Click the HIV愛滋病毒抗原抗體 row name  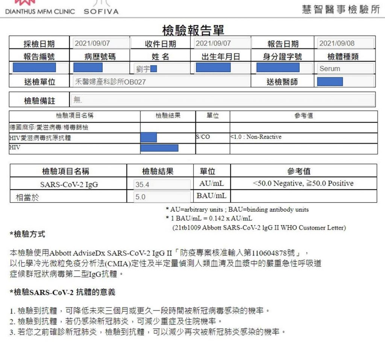[x=40, y=138]
